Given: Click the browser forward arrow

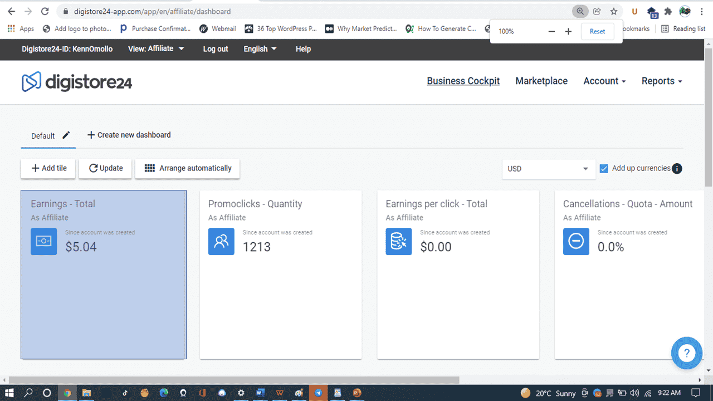Looking at the screenshot, I should pyautogui.click(x=28, y=11).
